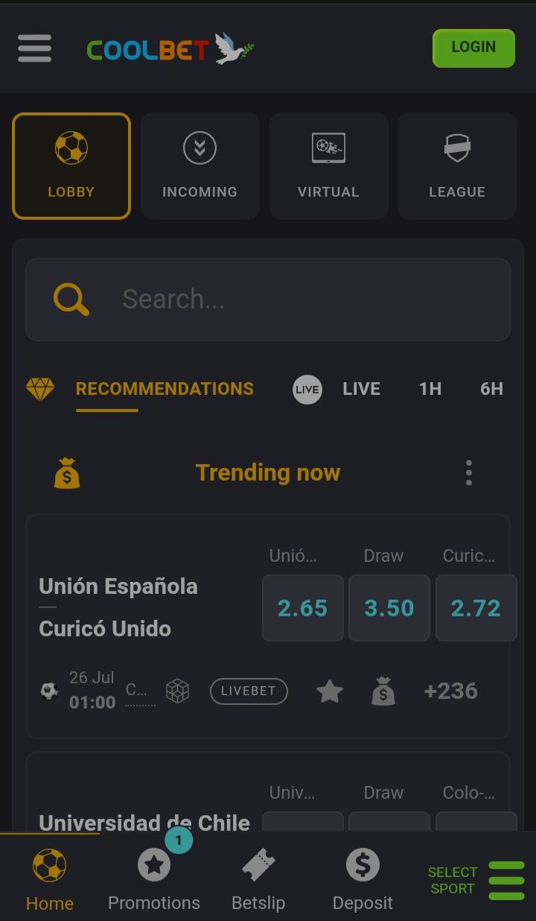
Task: Open the hamburger menu
Action: pos(35,48)
